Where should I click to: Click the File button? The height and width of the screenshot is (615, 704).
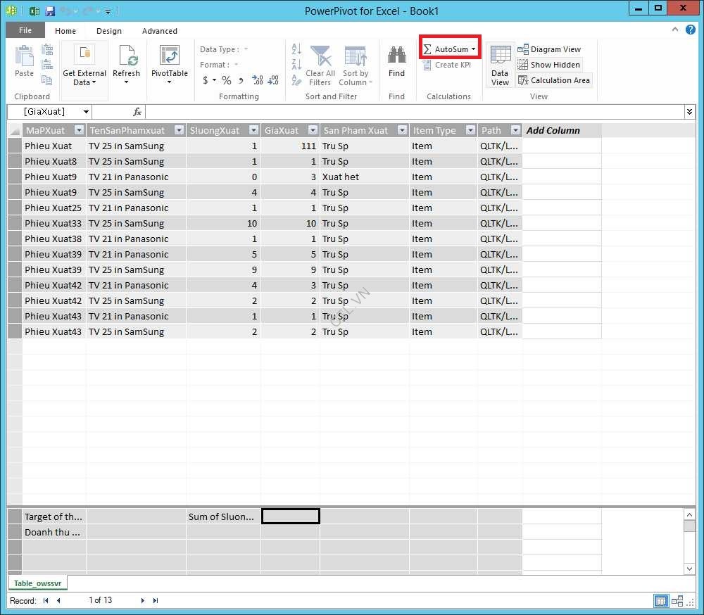(x=25, y=31)
